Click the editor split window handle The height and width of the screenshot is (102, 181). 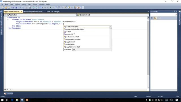[148, 18]
